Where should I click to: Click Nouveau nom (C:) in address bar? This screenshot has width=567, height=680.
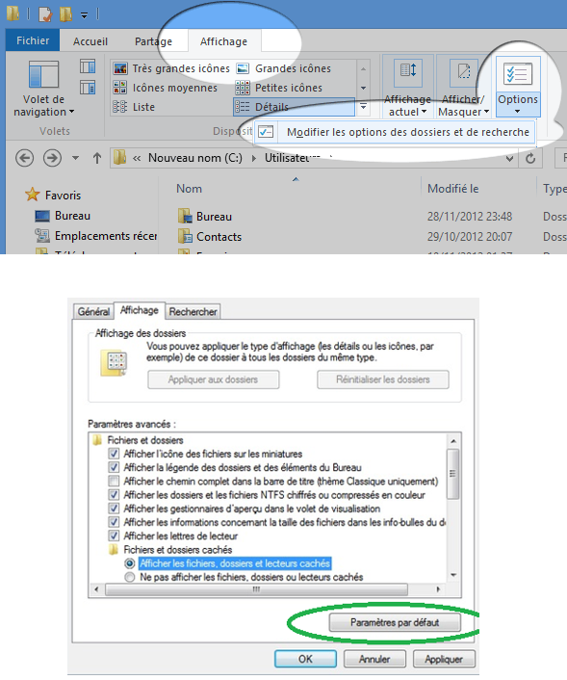(195, 158)
